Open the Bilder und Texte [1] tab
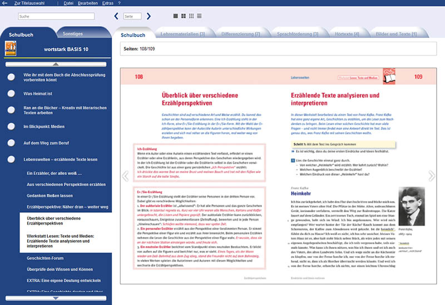The image size is (445, 305). (396, 34)
